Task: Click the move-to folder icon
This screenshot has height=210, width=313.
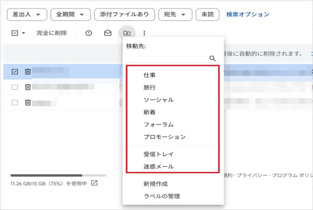Action: pos(127,33)
